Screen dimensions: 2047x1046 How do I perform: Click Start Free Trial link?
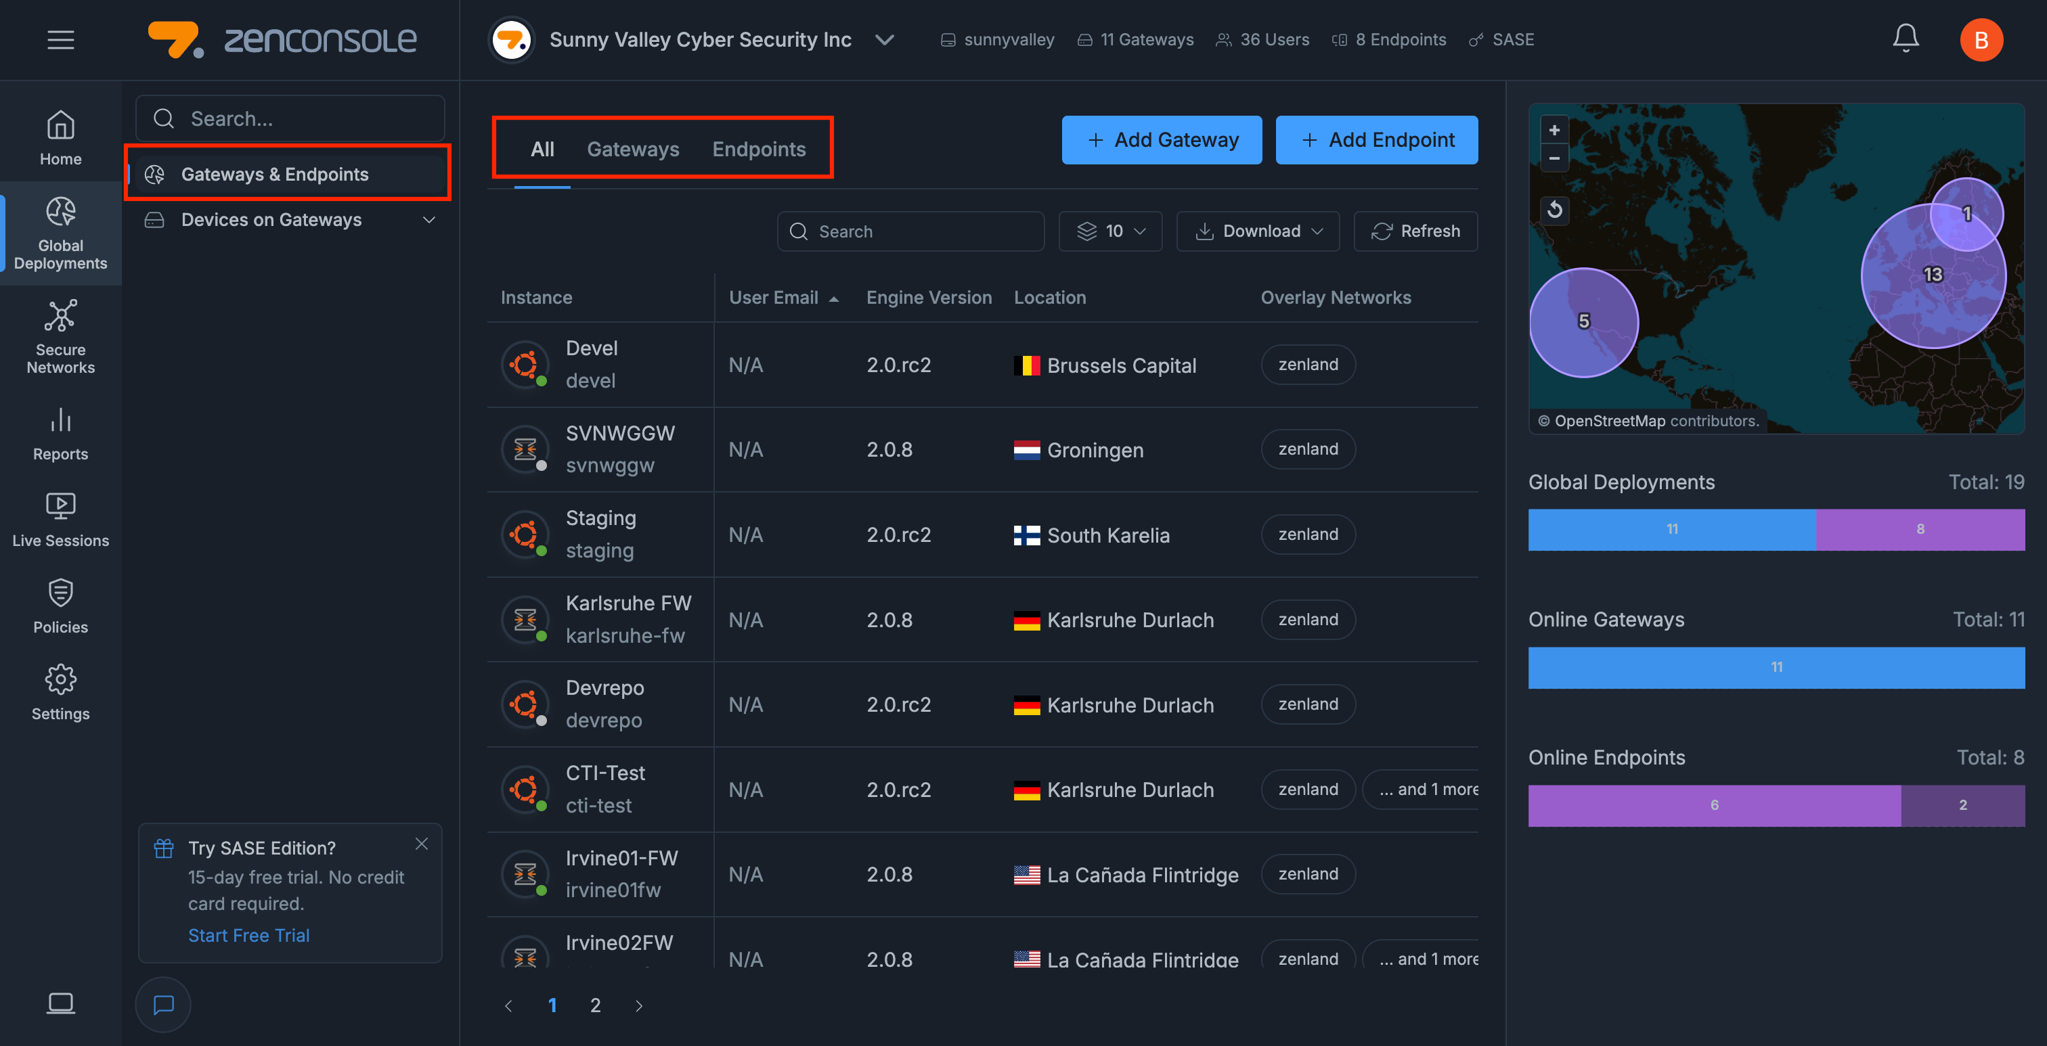(248, 936)
